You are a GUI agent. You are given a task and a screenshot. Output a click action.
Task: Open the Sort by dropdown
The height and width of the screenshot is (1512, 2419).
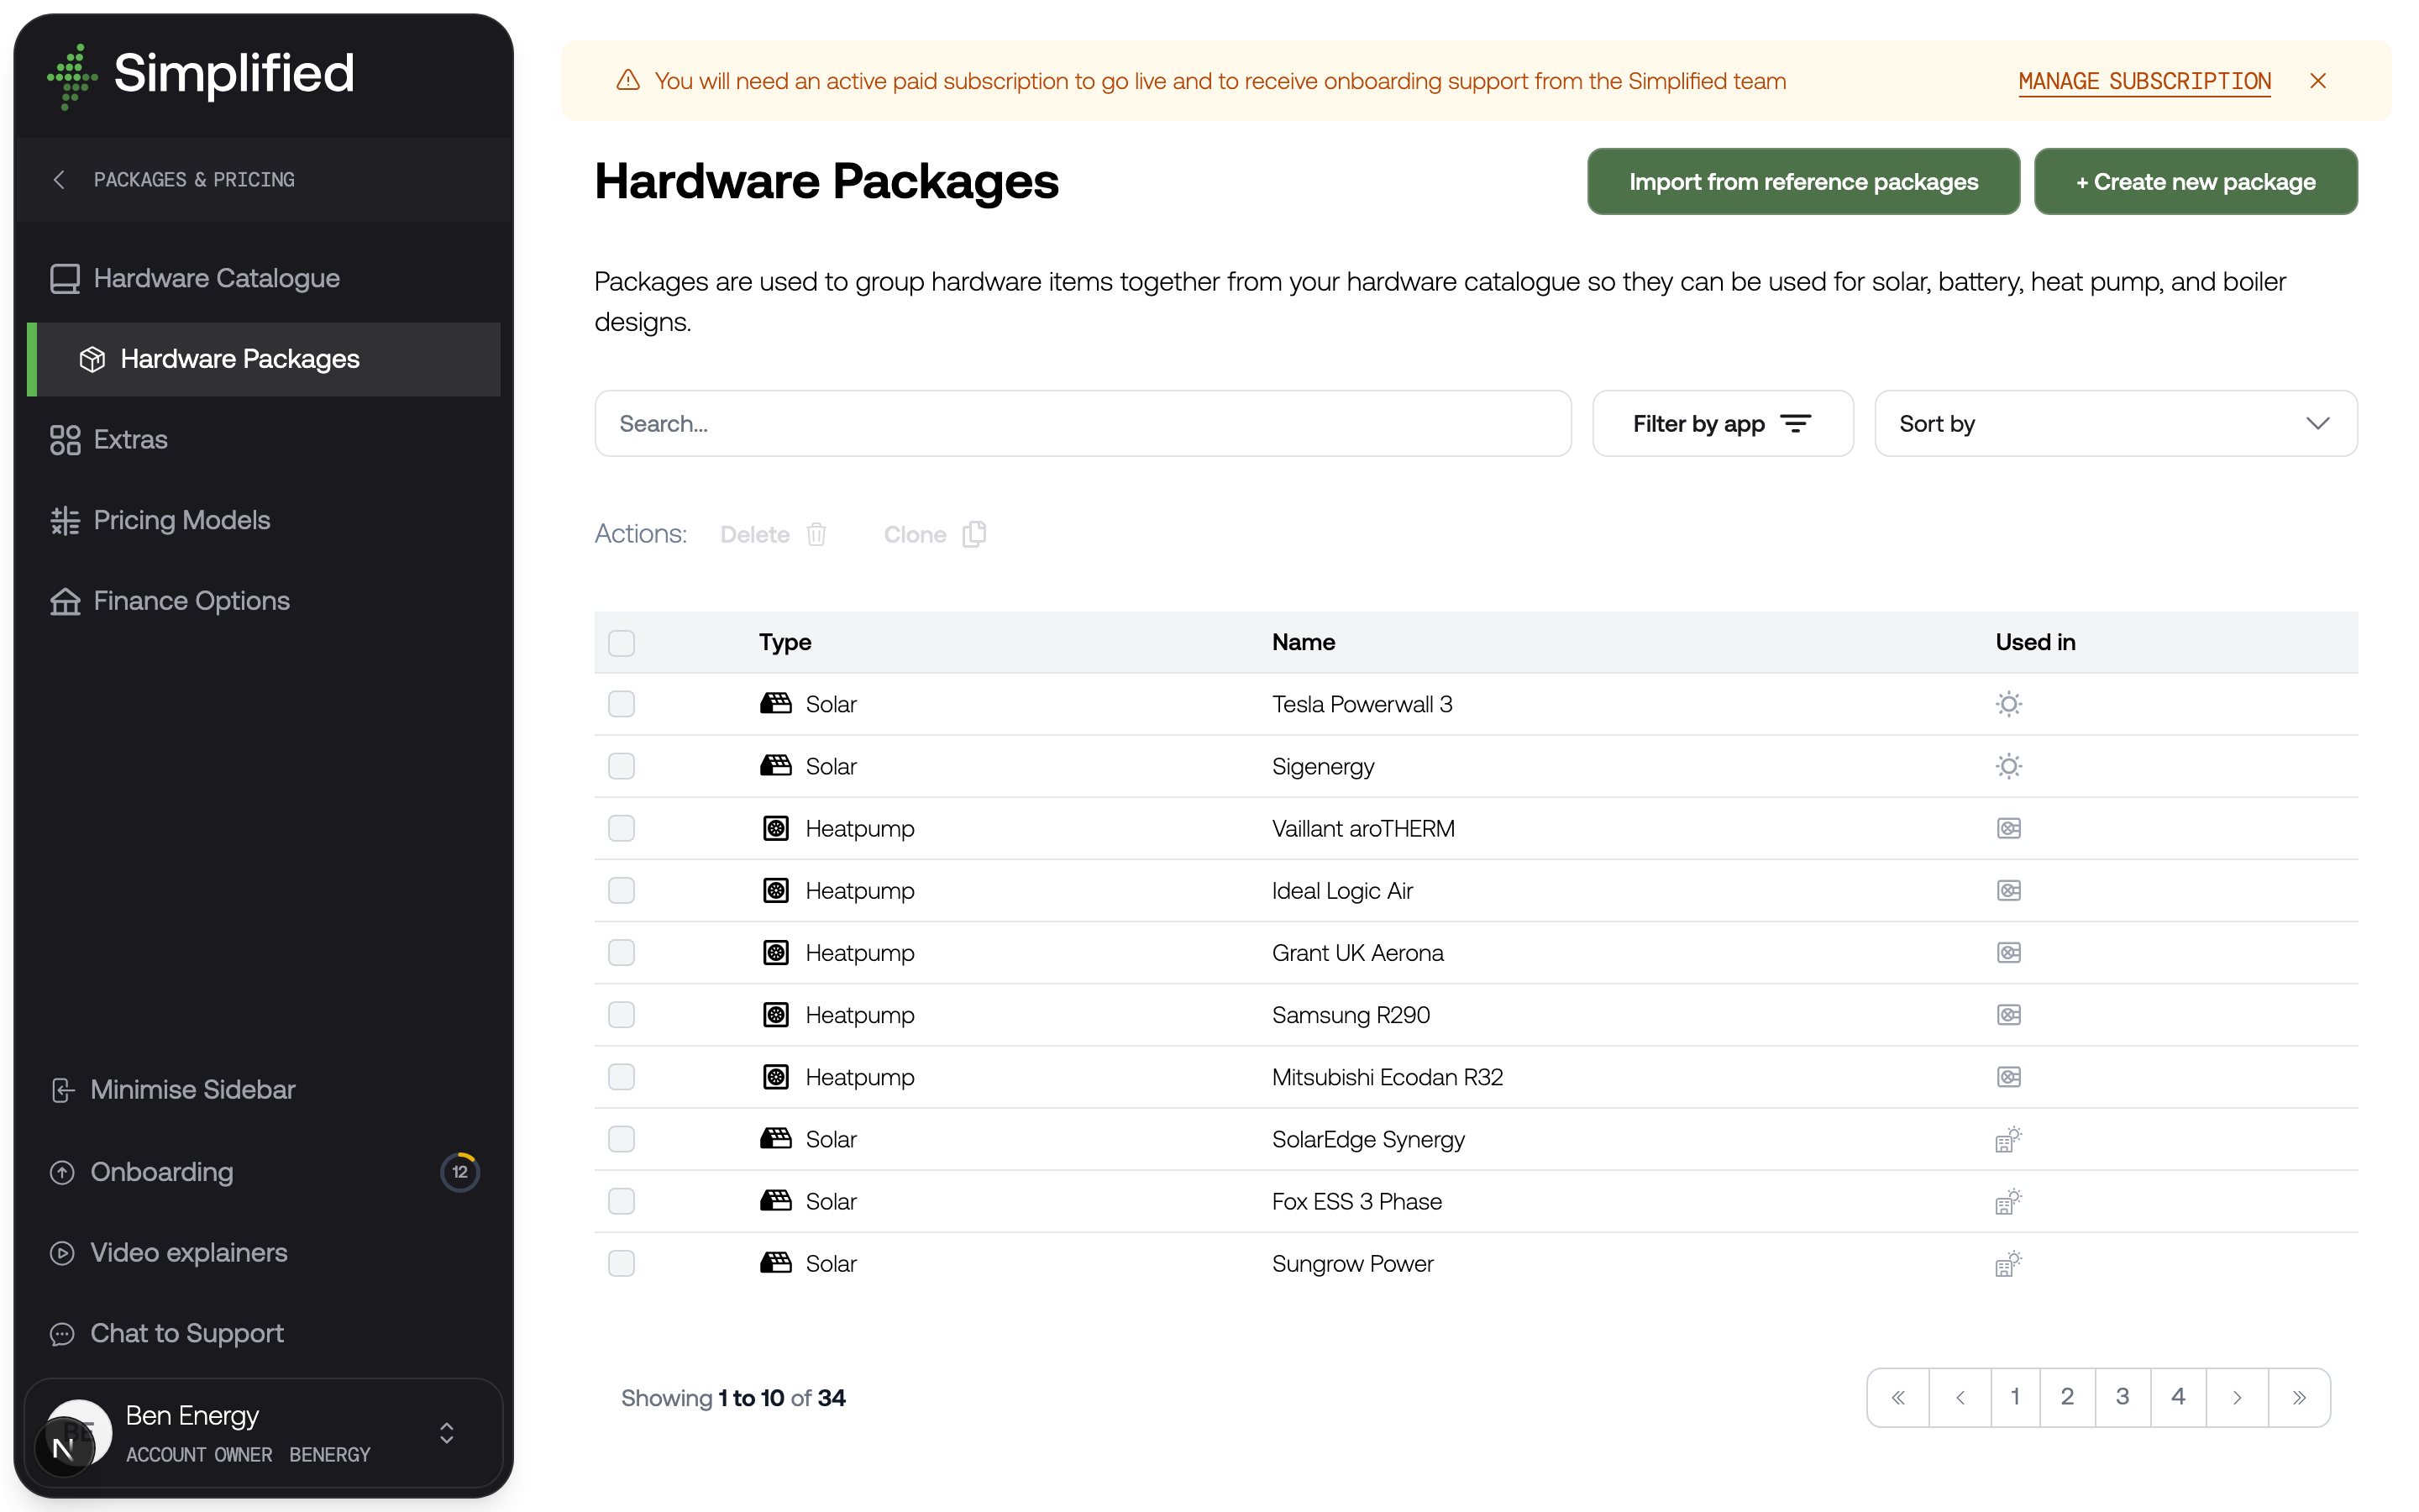pyautogui.click(x=2115, y=424)
